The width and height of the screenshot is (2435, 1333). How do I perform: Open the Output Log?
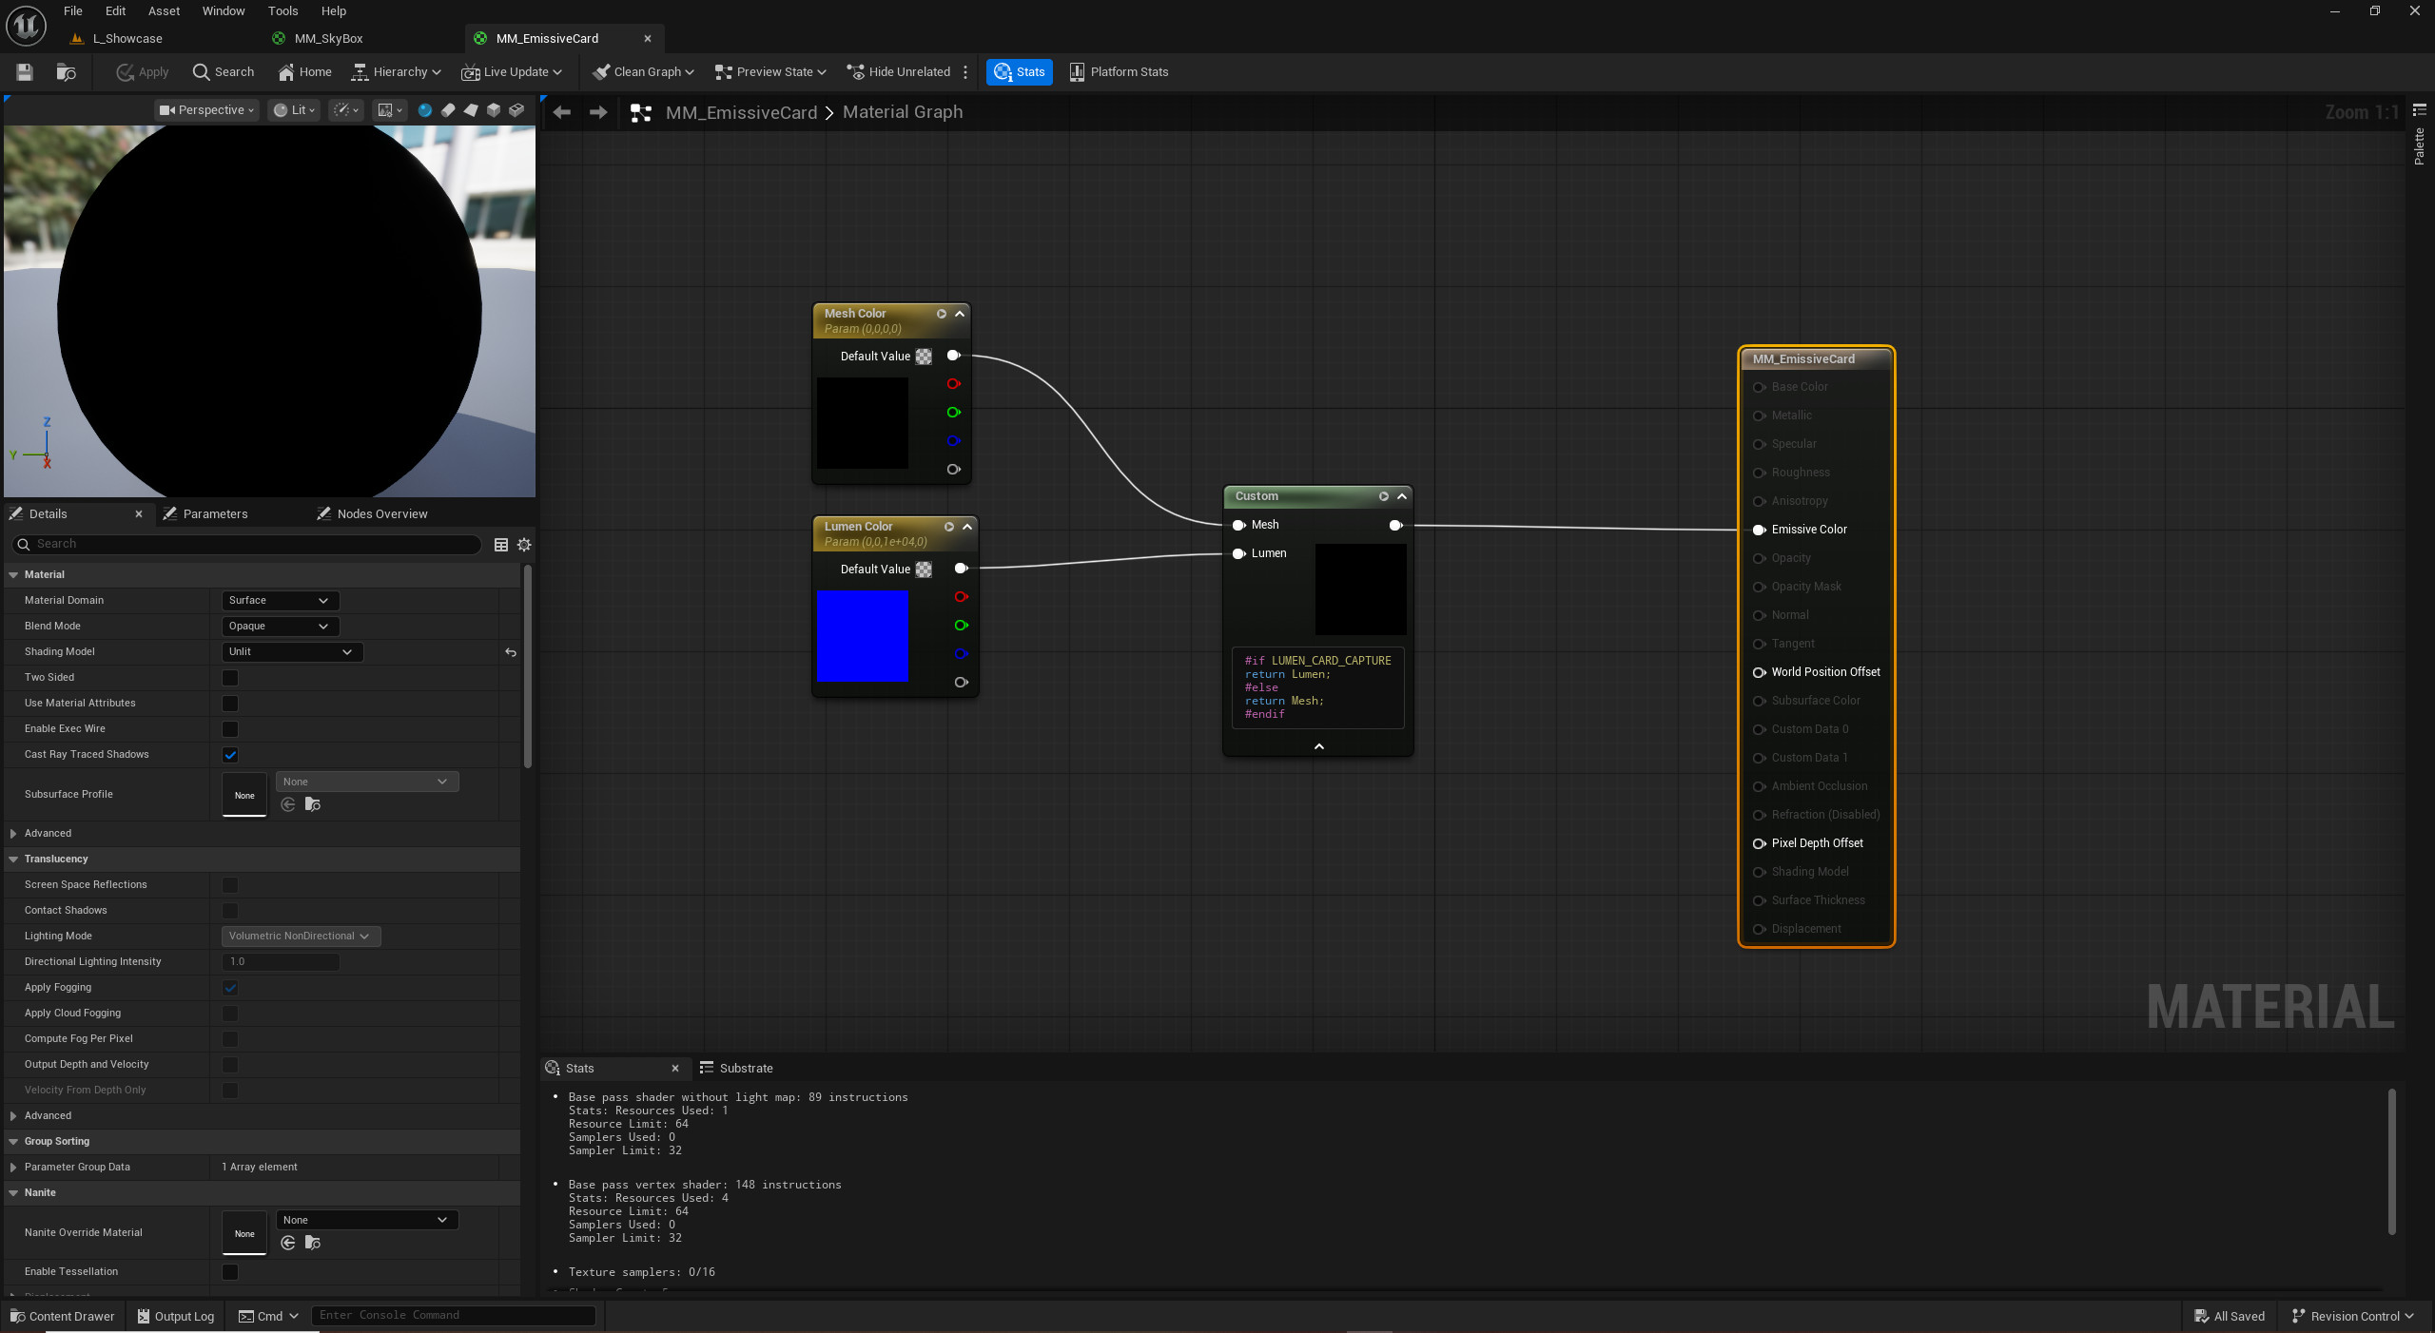pos(175,1316)
